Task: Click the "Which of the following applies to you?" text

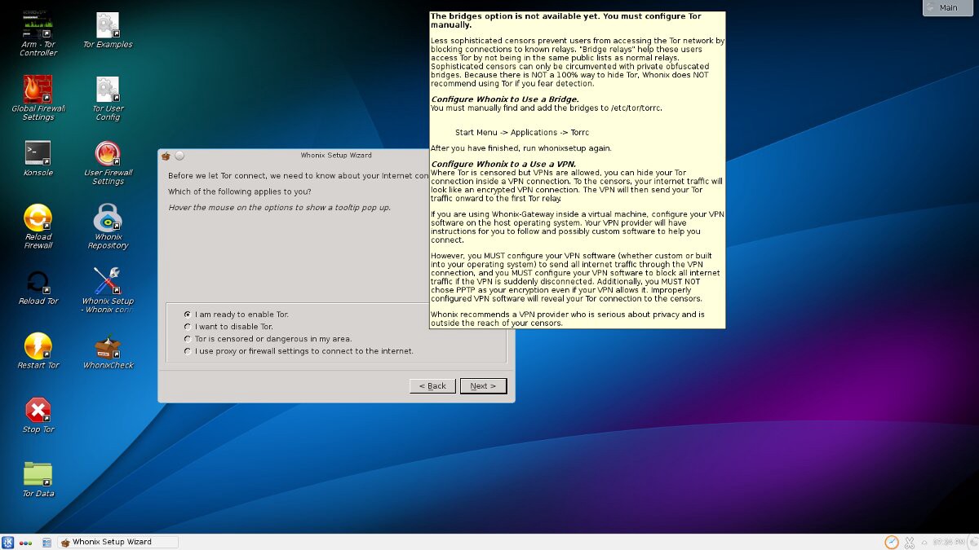Action: pyautogui.click(x=239, y=191)
